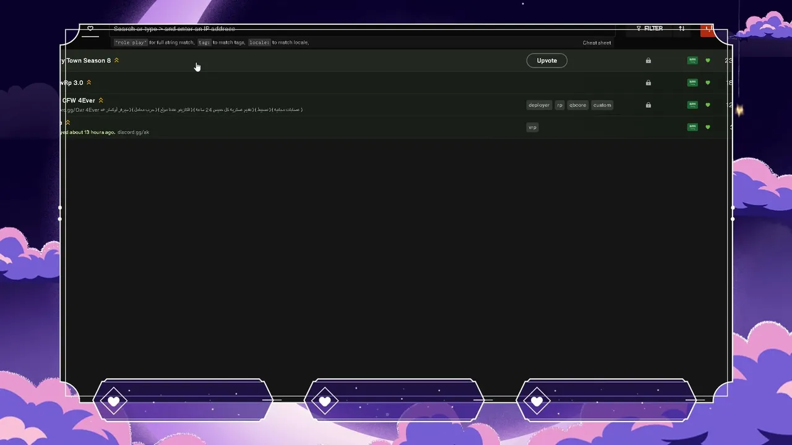Image resolution: width=792 pixels, height=445 pixels.
Task: Click the lock icon on Rp 3.0 row
Action: coord(648,83)
